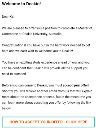Click the word Dear in the greeting
The height and width of the screenshot is (130, 96).
point(5,17)
